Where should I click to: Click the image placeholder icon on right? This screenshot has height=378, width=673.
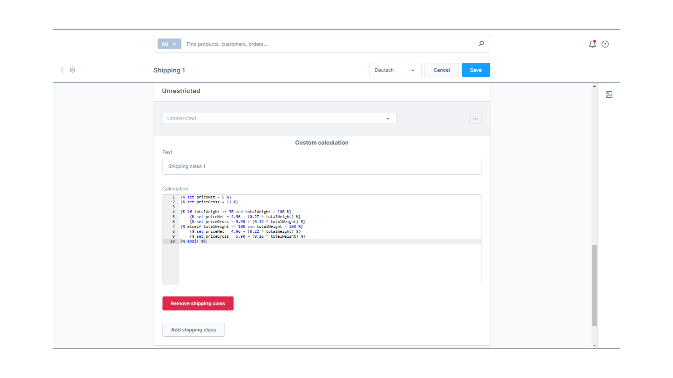tap(609, 94)
